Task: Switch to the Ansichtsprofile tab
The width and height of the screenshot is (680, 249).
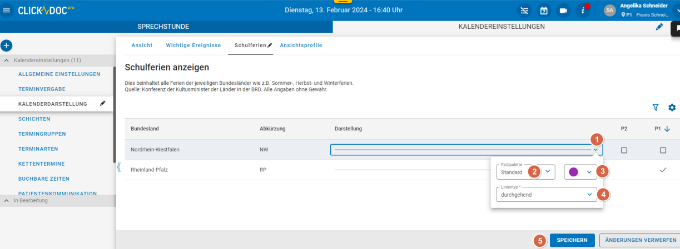Action: pyautogui.click(x=301, y=45)
